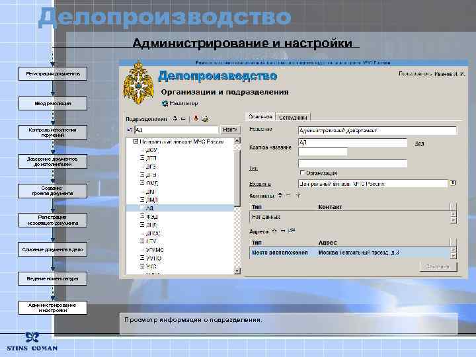Click the small icon left of search field

click(x=130, y=130)
